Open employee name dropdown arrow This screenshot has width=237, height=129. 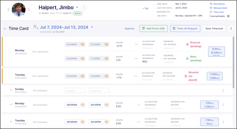(77, 7)
